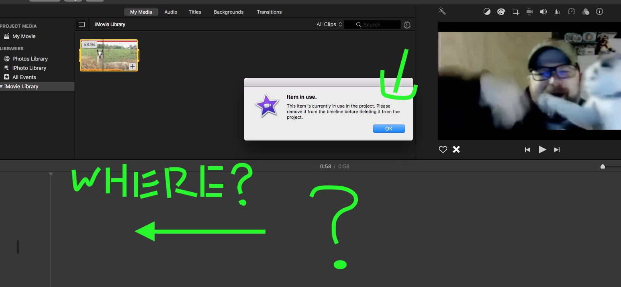Adjust the timeline zoom slider handle
This screenshot has width=621, height=287.
click(x=603, y=166)
